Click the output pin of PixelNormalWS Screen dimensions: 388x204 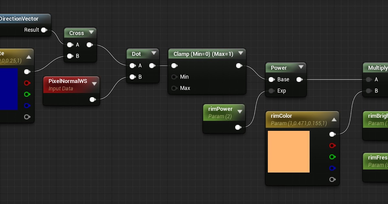coord(92,100)
